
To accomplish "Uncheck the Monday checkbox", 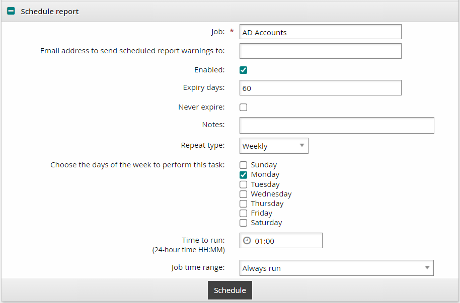I will point(244,175).
